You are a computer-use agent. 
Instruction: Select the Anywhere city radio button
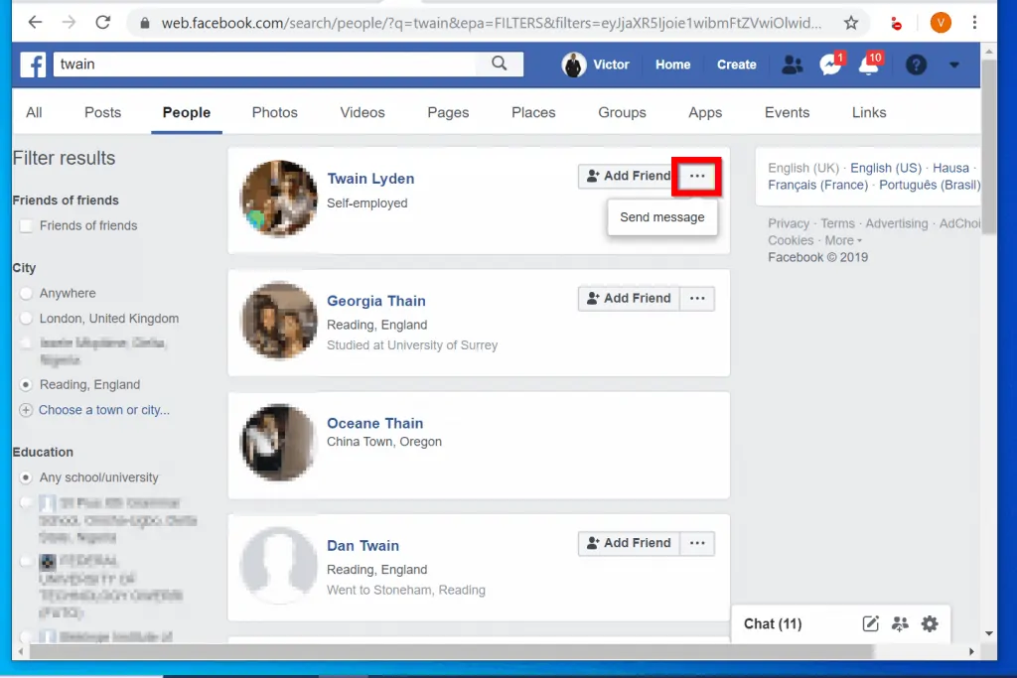(x=26, y=293)
